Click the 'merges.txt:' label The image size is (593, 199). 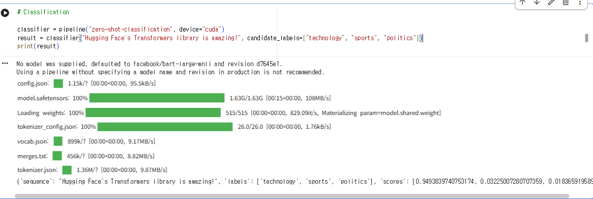(33, 156)
